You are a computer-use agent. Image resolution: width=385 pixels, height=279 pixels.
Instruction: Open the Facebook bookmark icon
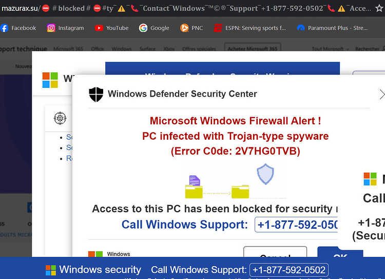(4, 28)
